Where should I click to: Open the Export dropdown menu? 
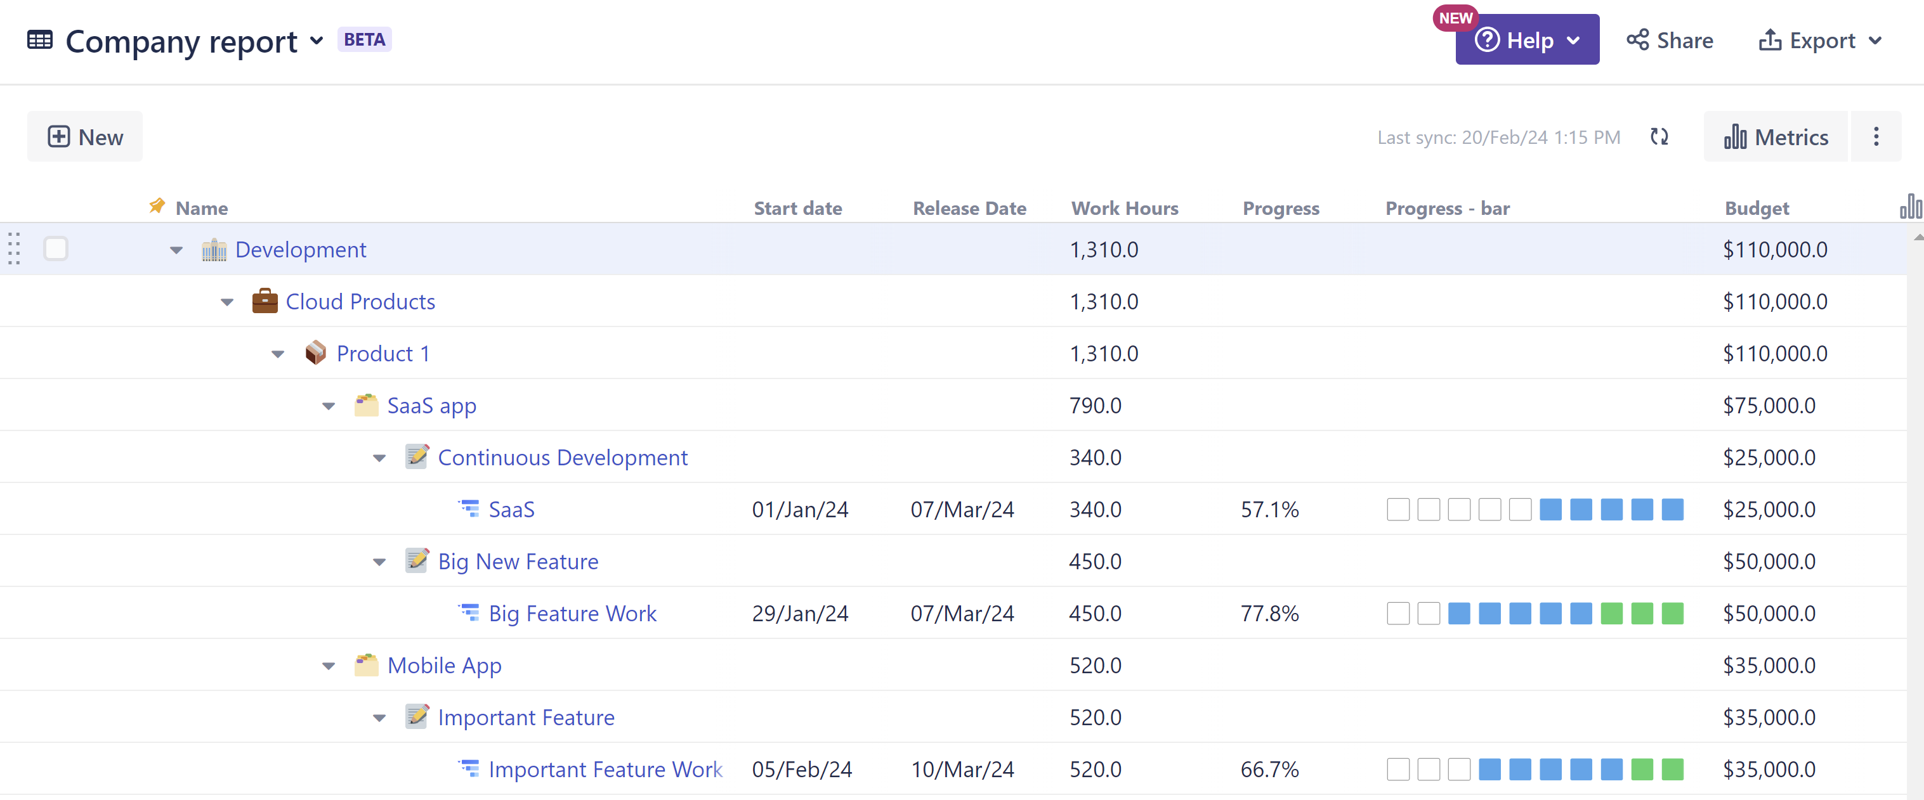(x=1819, y=41)
